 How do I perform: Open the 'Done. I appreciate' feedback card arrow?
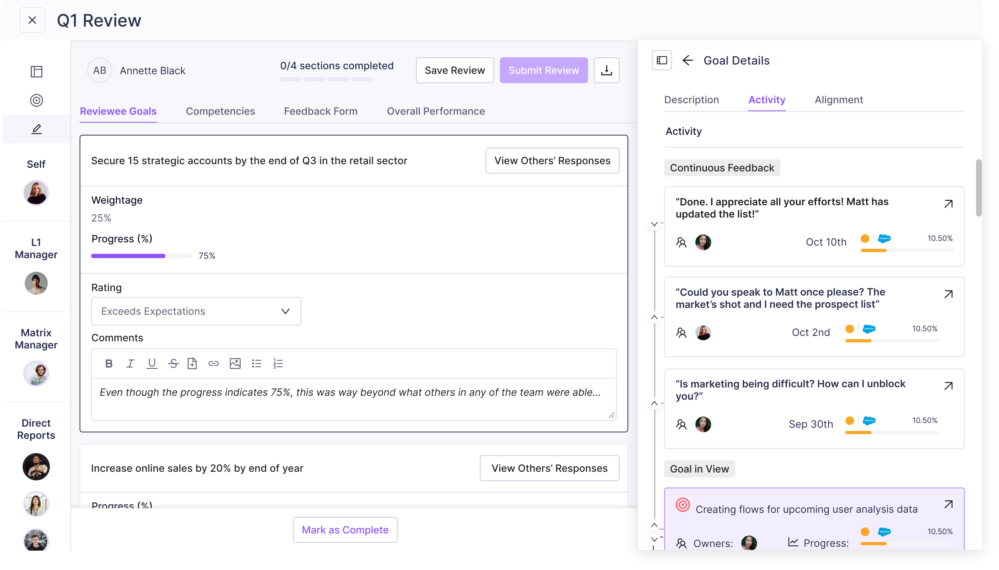coord(948,204)
